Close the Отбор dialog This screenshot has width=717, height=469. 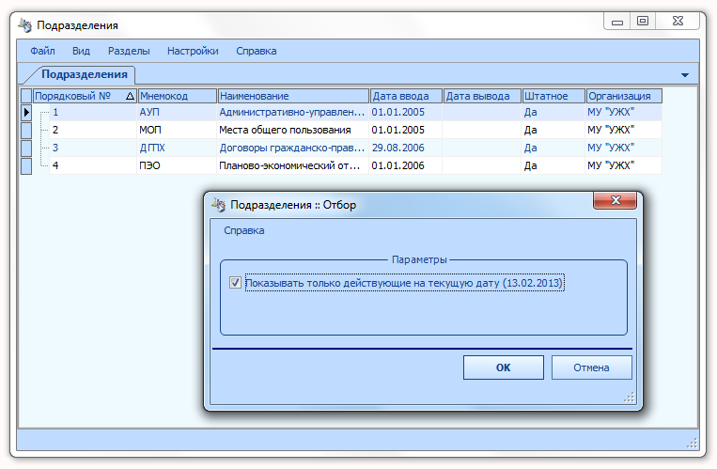coord(615,200)
